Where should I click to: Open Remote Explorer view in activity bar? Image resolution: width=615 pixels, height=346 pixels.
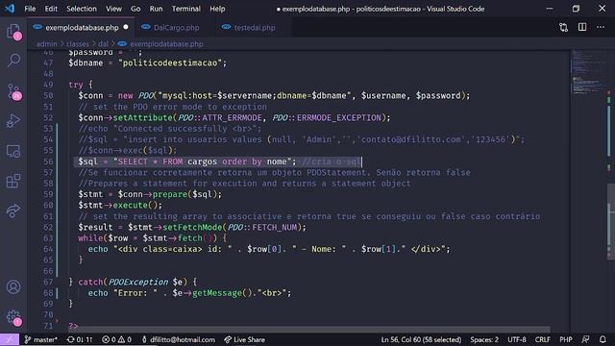(13, 152)
